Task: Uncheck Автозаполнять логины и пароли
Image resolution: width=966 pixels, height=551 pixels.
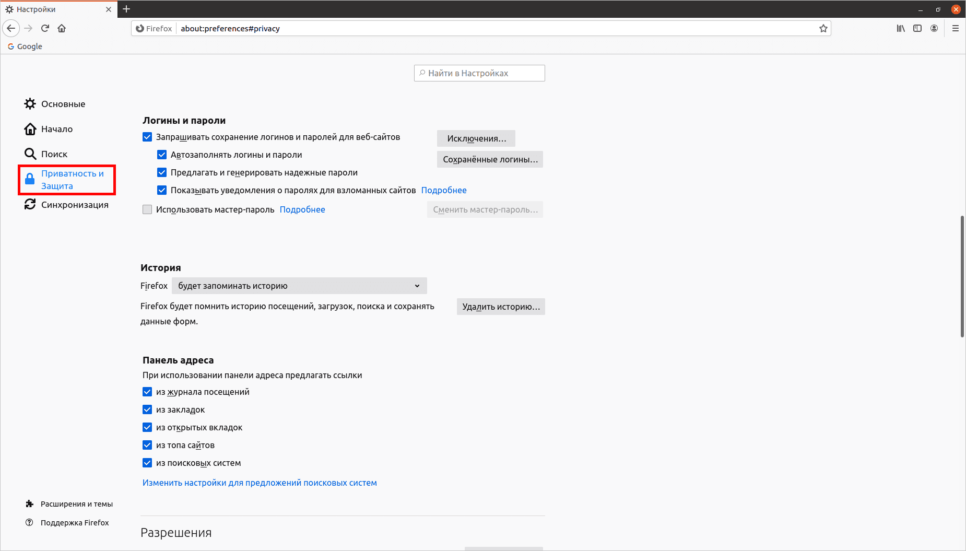Action: pos(162,155)
